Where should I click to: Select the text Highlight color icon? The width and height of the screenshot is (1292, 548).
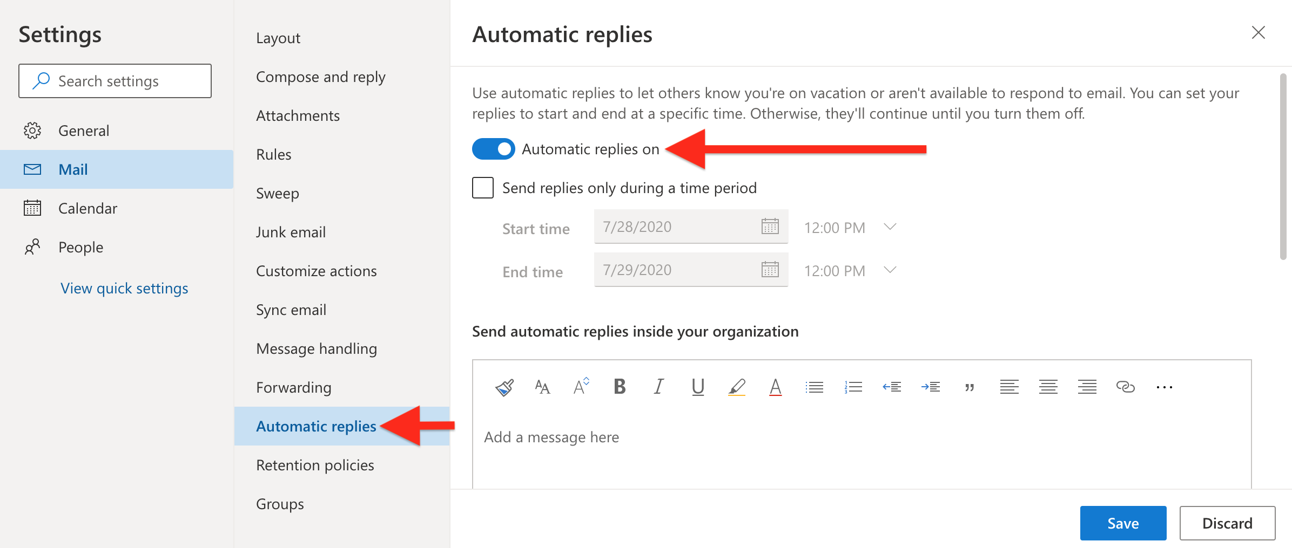[737, 387]
